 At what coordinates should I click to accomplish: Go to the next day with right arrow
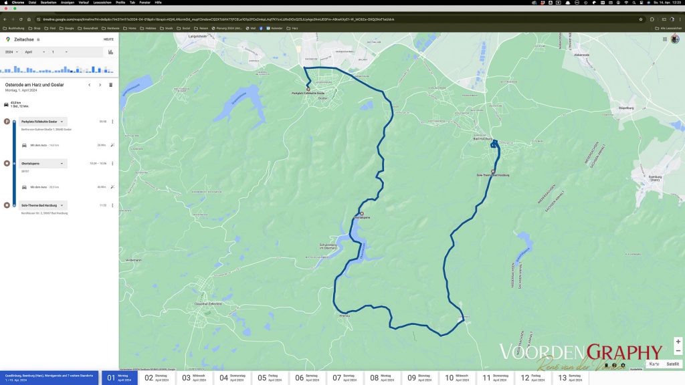coord(100,85)
